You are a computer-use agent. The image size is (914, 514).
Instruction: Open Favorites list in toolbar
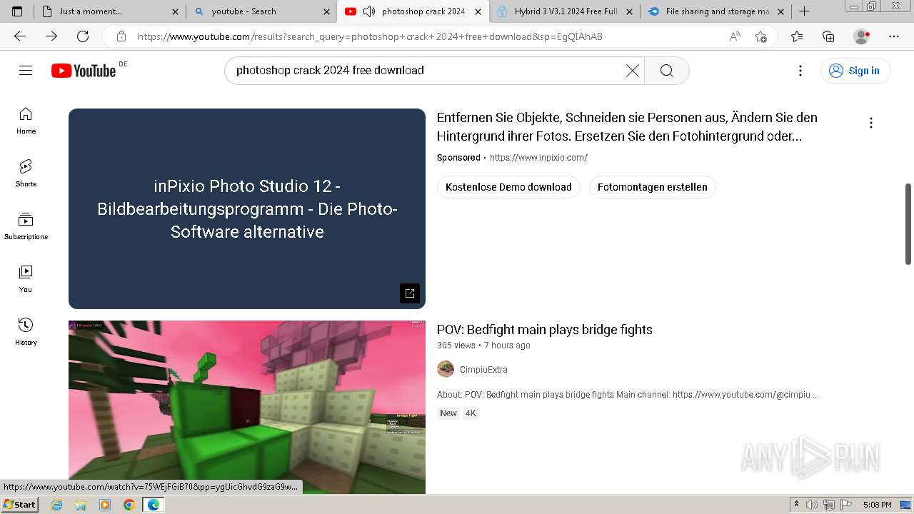(x=797, y=36)
